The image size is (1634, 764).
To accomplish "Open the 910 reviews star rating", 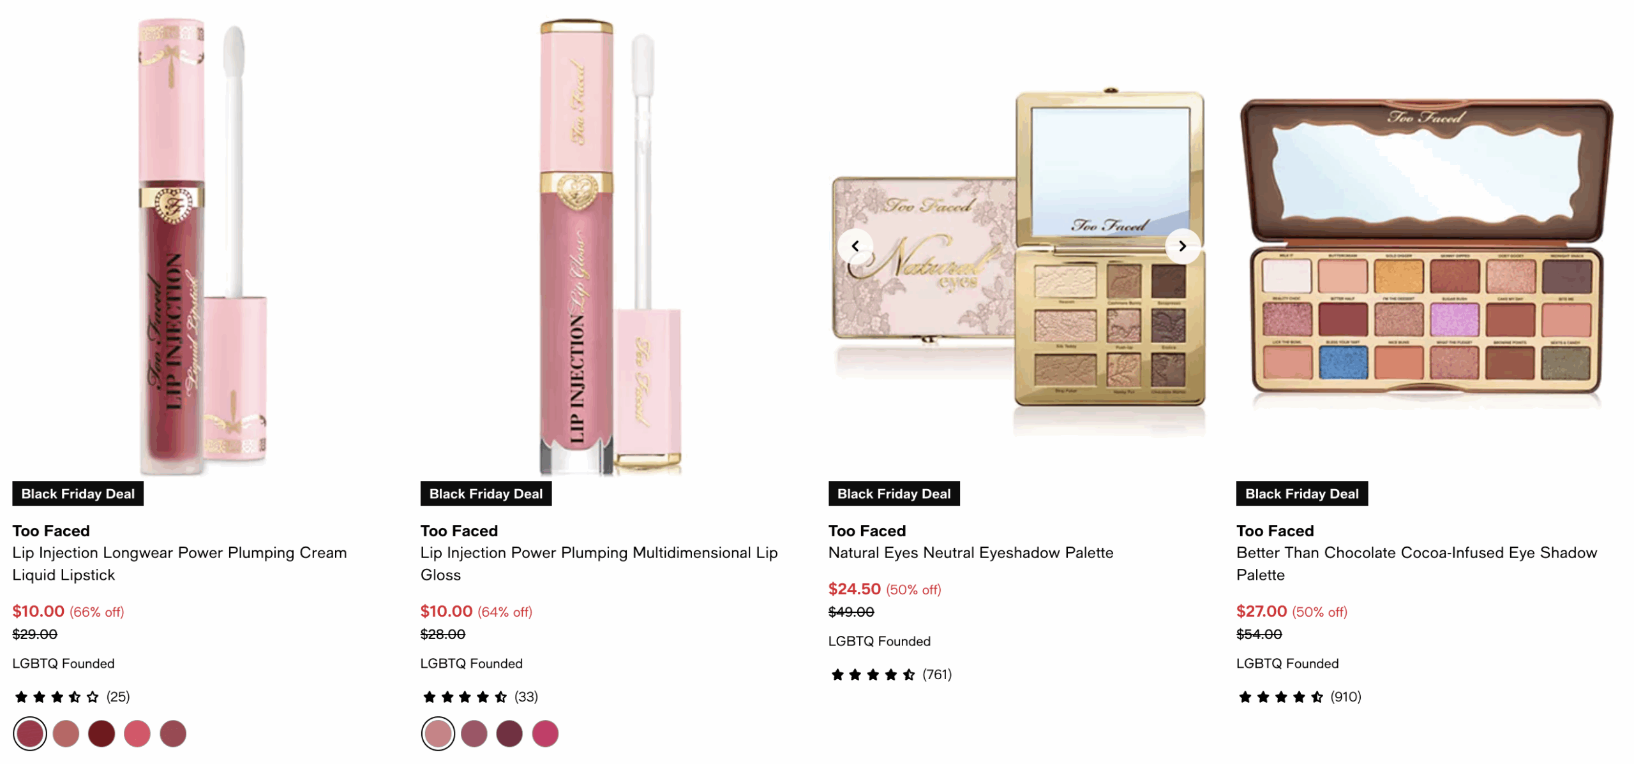I will 1298,696.
